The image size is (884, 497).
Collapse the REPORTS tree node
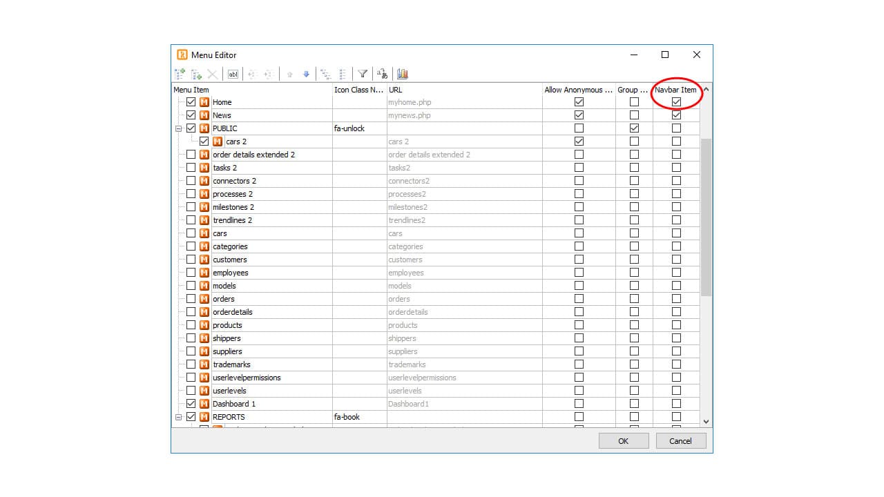pos(177,417)
